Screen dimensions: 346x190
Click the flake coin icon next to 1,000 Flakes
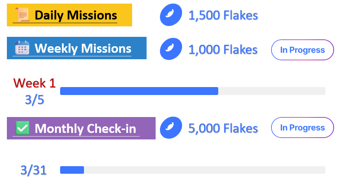click(x=171, y=49)
